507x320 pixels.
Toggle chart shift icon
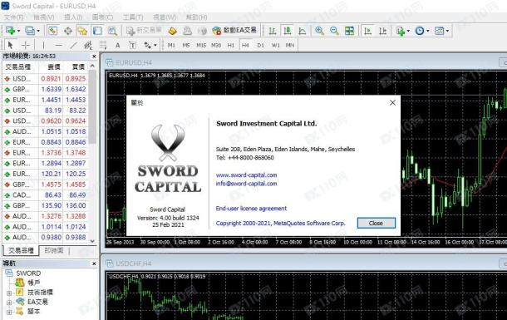pos(382,31)
